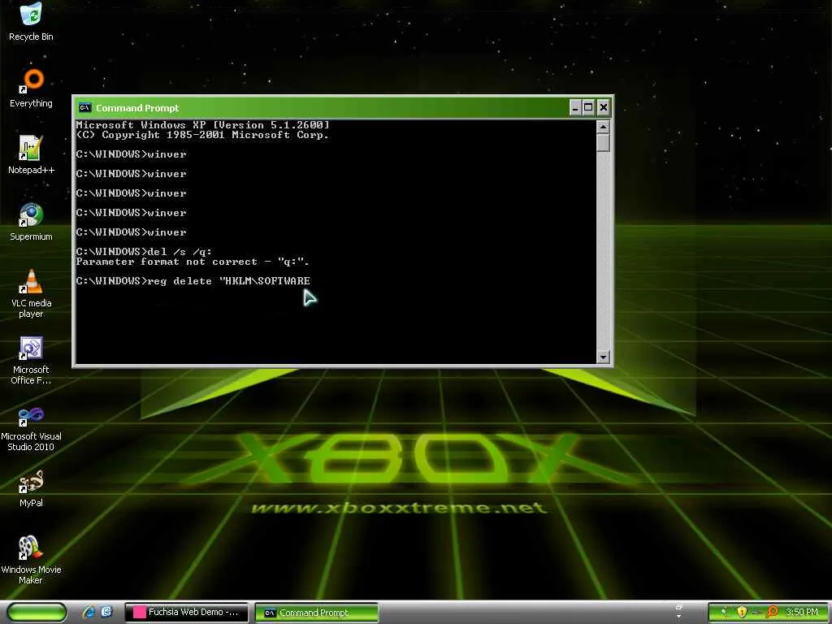Click the Microsoft Windows XP version line

(x=202, y=124)
